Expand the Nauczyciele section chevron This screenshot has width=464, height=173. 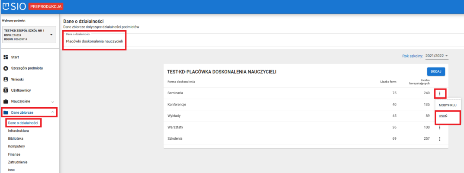coord(52,102)
